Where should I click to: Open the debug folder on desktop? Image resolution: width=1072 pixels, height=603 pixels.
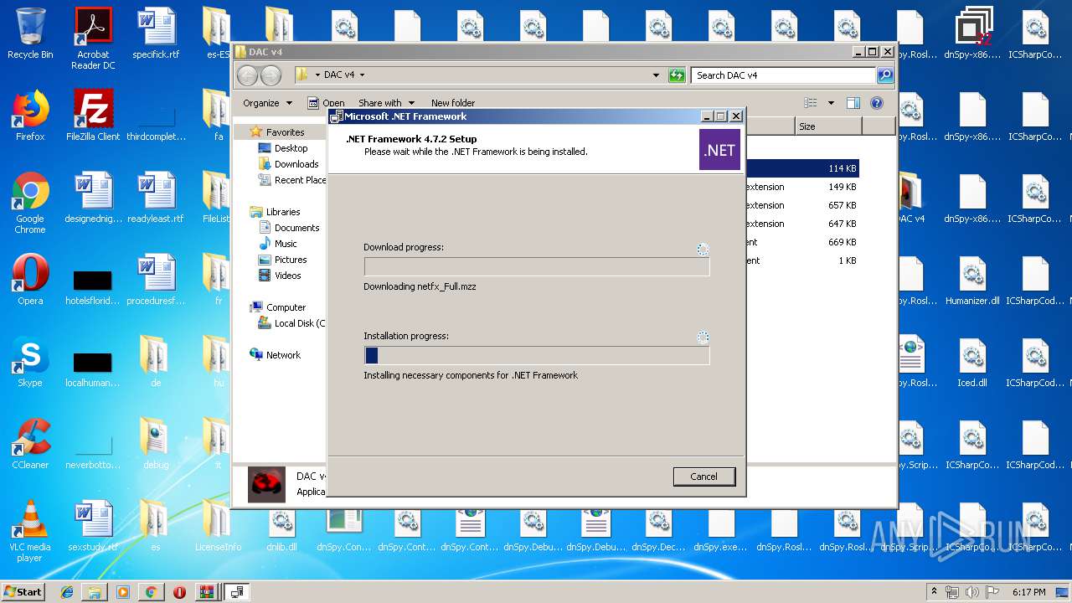coord(156,444)
